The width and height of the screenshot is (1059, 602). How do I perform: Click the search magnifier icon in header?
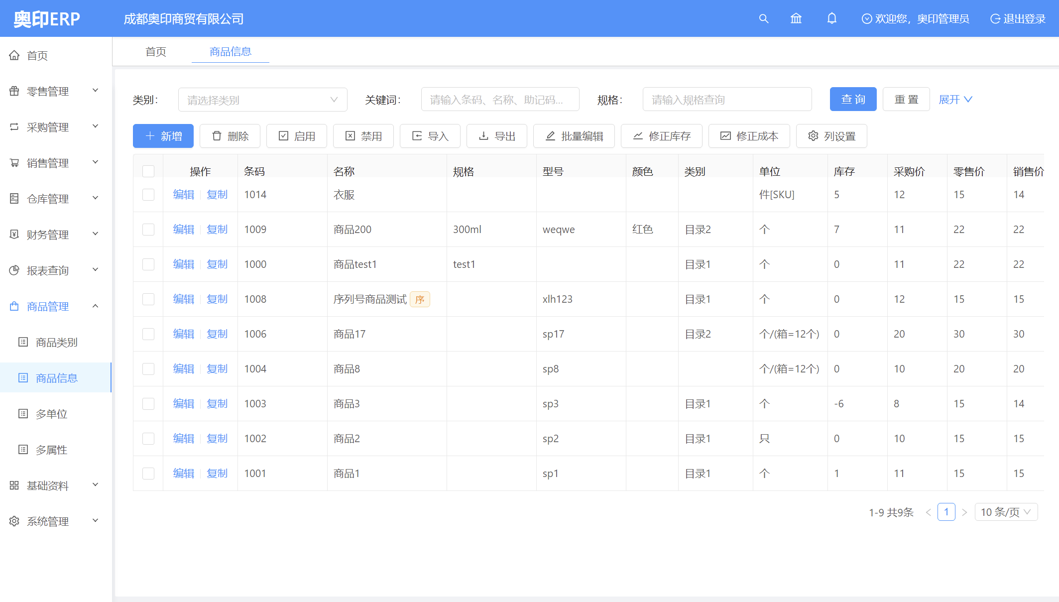click(x=763, y=19)
